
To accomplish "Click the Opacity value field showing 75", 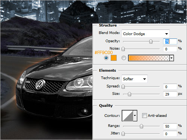I will 170,41.
